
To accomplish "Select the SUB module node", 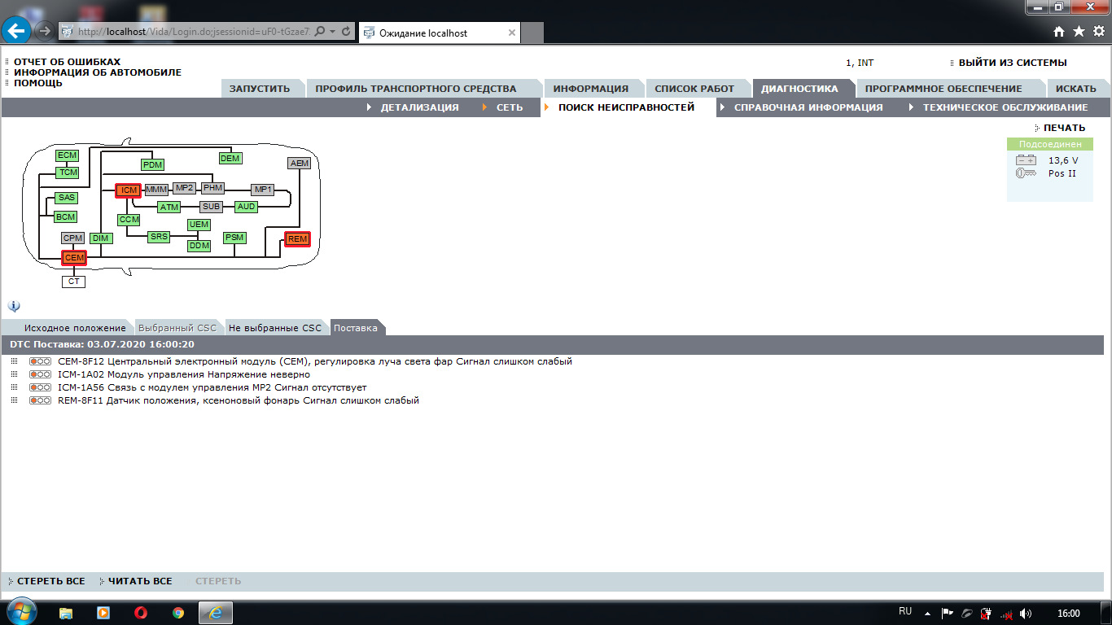I will (212, 207).
